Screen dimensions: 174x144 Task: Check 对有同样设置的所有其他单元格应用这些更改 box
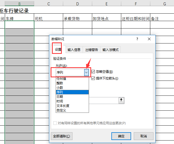(x=55, y=123)
